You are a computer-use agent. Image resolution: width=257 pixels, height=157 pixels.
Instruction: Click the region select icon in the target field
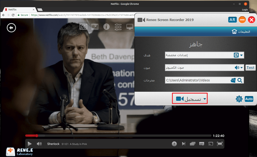click(236, 55)
